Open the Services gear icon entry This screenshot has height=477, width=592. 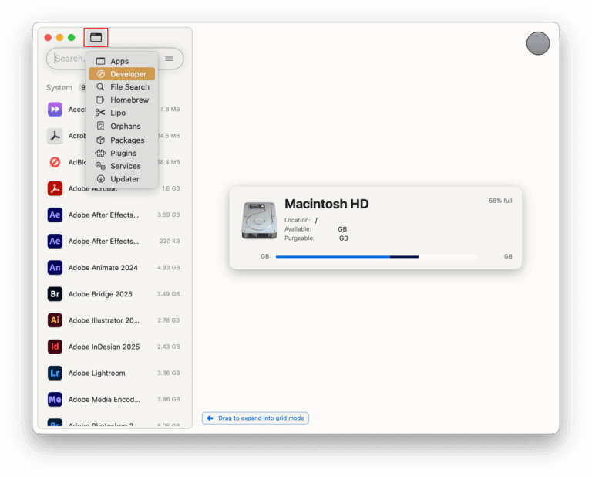(100, 166)
